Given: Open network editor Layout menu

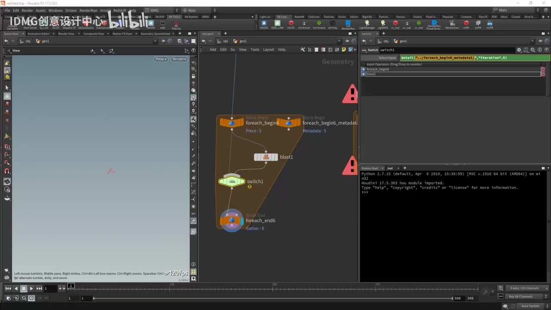Looking at the screenshot, I should tap(269, 50).
